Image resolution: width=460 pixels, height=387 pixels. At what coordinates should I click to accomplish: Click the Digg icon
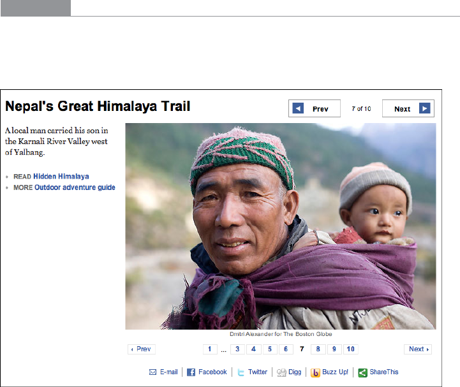[281, 372]
